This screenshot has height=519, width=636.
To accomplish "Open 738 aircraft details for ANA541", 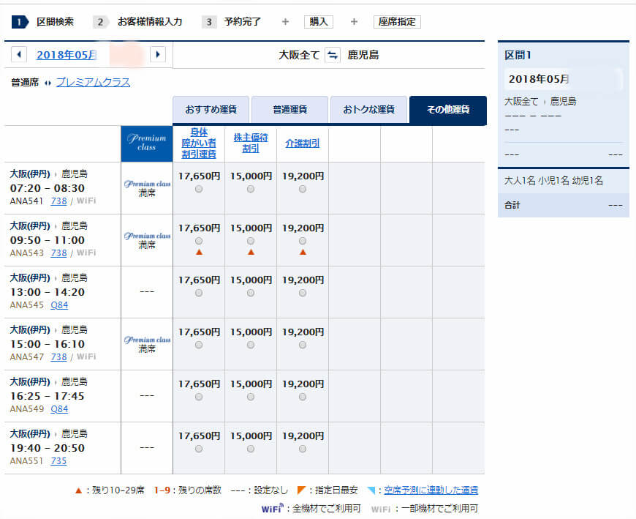I will point(58,201).
